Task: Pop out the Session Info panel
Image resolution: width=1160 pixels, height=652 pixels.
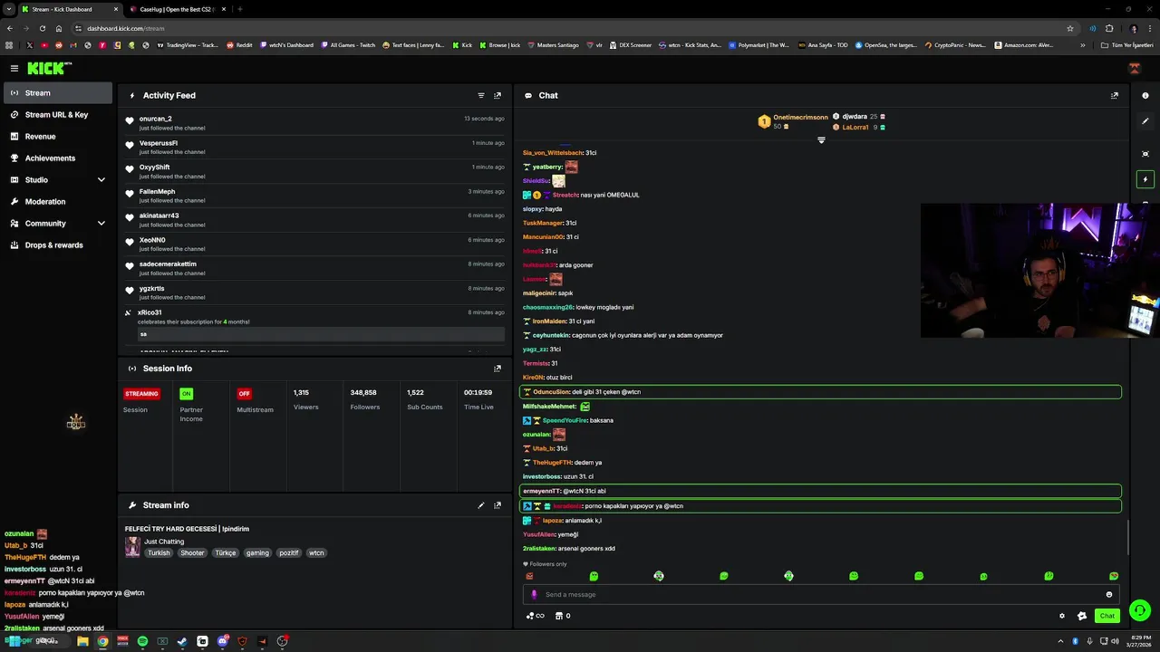Action: click(x=498, y=369)
